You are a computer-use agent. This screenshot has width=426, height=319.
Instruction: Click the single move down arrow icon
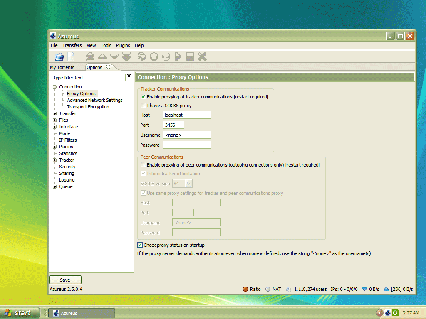pyautogui.click(x=114, y=56)
